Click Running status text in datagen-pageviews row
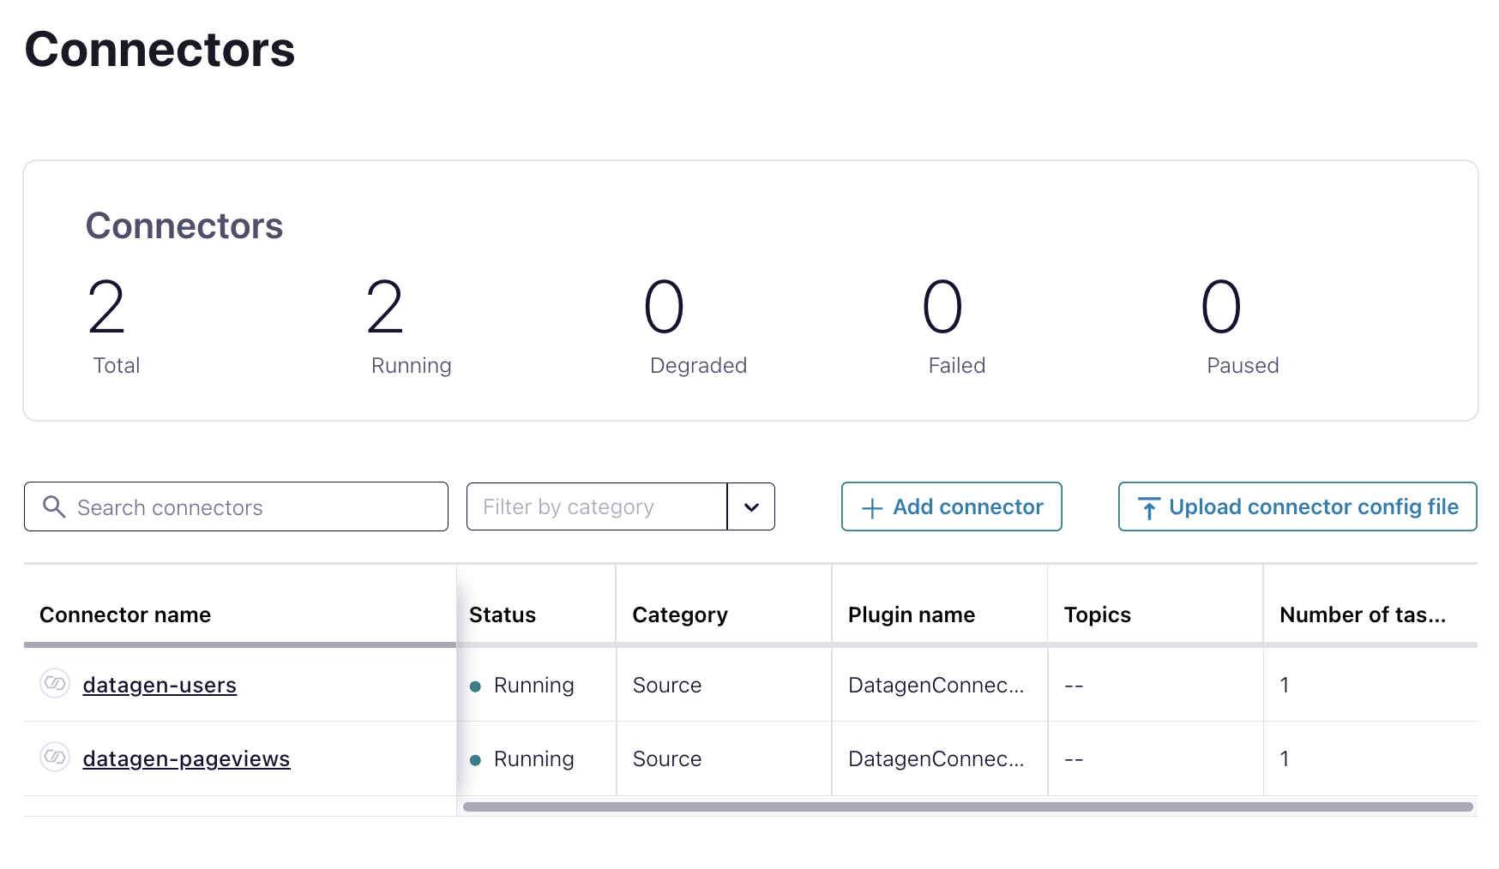 pos(533,758)
